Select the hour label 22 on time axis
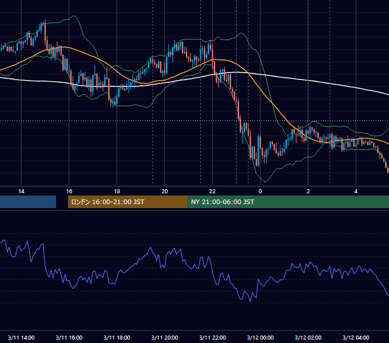This screenshot has width=389, height=343. tap(212, 192)
